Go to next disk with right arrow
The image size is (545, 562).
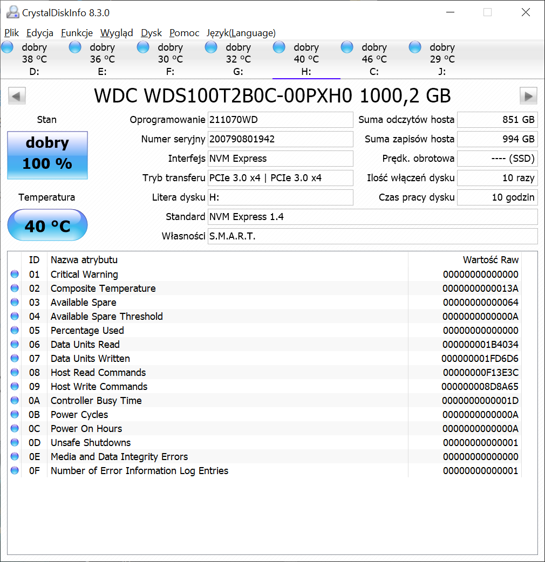coord(528,97)
